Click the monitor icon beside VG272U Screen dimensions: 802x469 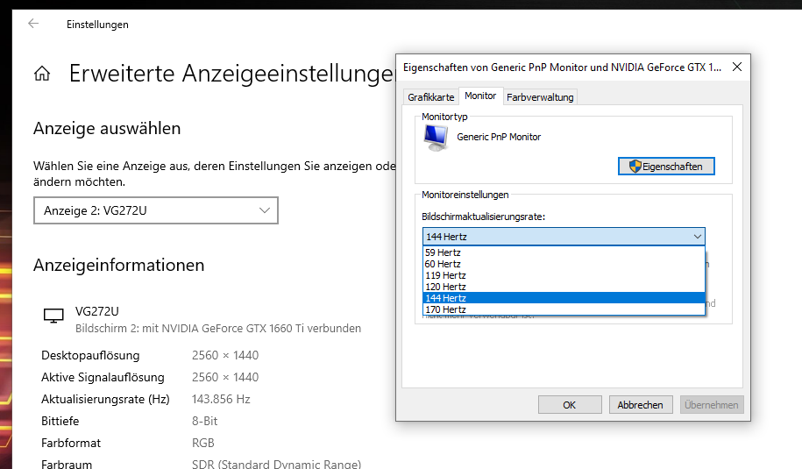point(53,316)
